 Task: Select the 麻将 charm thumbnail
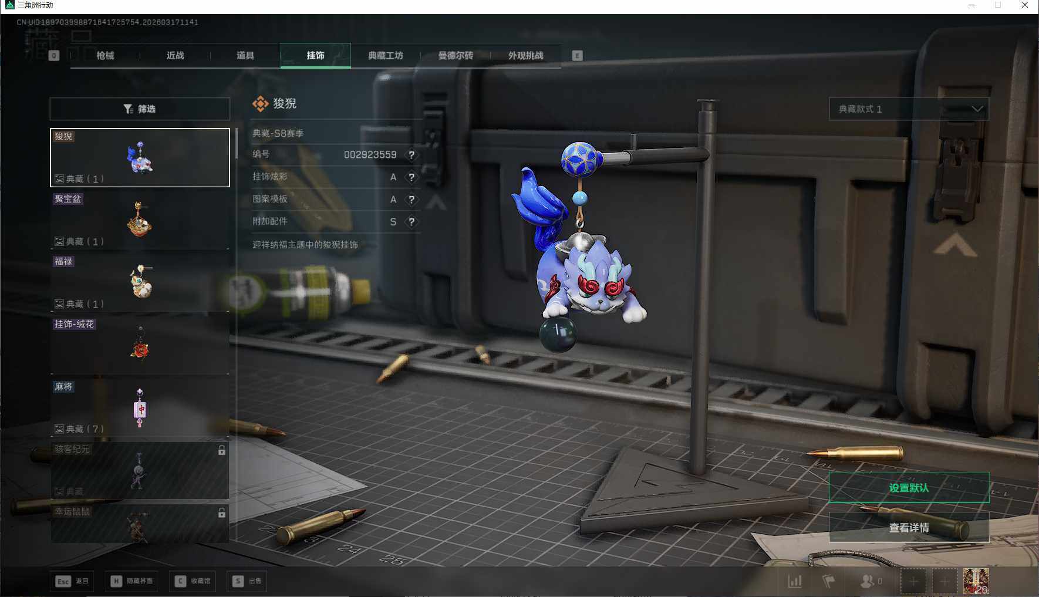140,408
